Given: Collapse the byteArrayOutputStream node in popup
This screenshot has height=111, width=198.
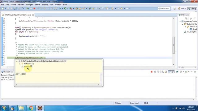Looking at the screenshot, I should 17,61.
